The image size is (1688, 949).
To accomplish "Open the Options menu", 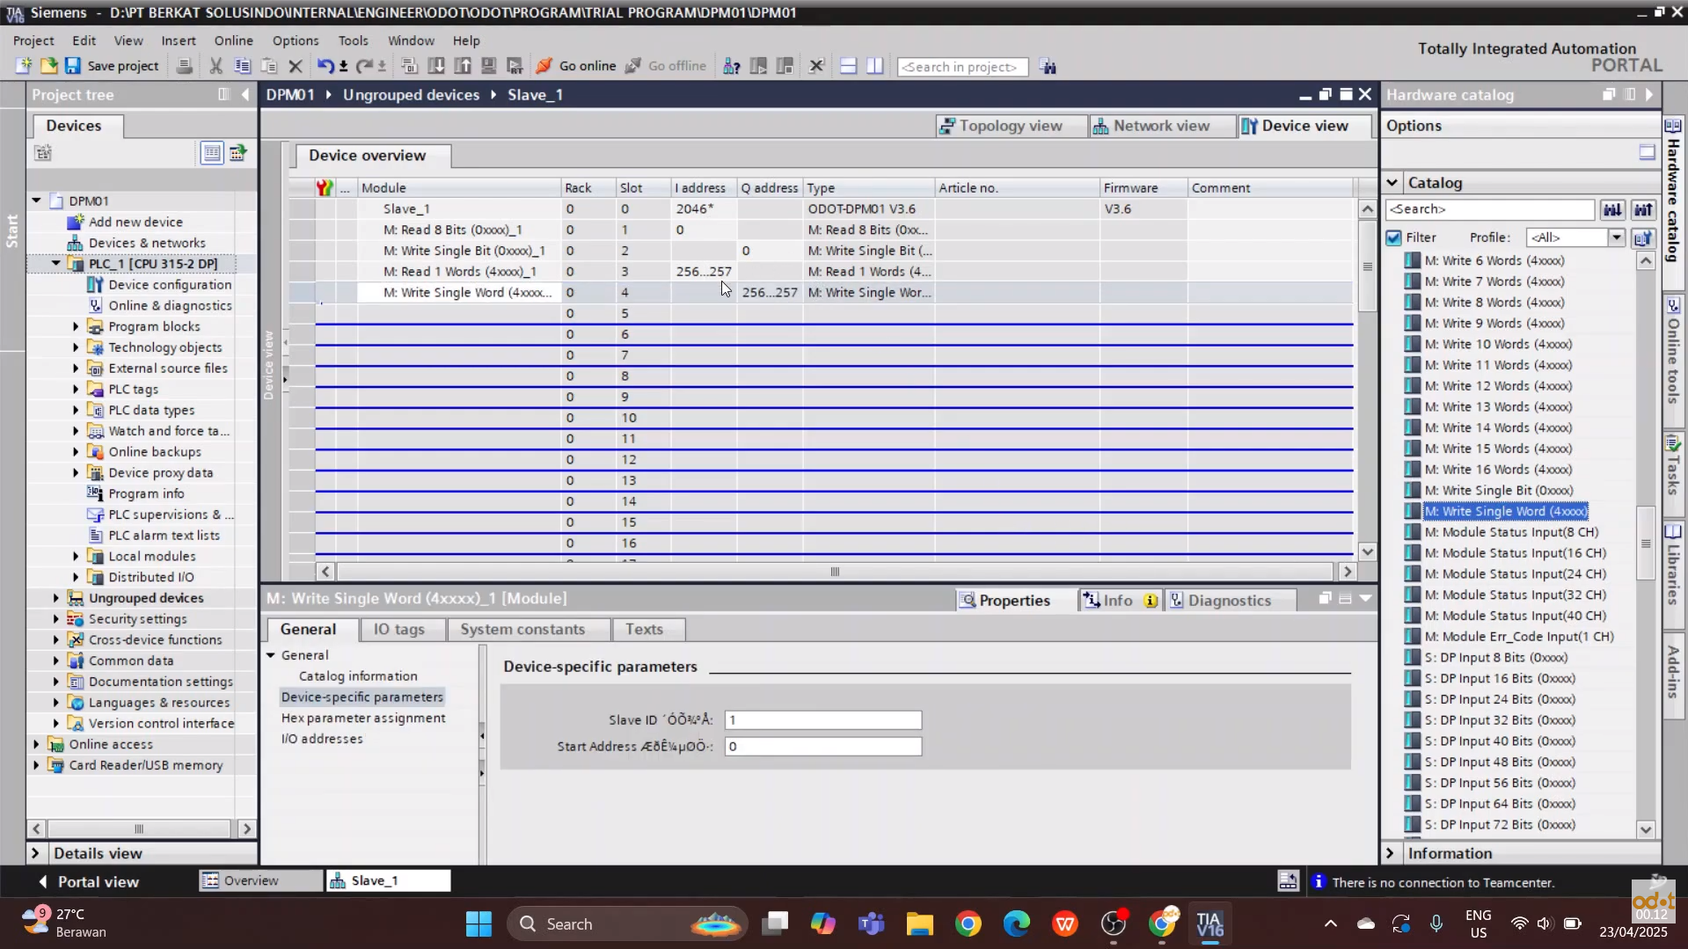I will point(296,40).
